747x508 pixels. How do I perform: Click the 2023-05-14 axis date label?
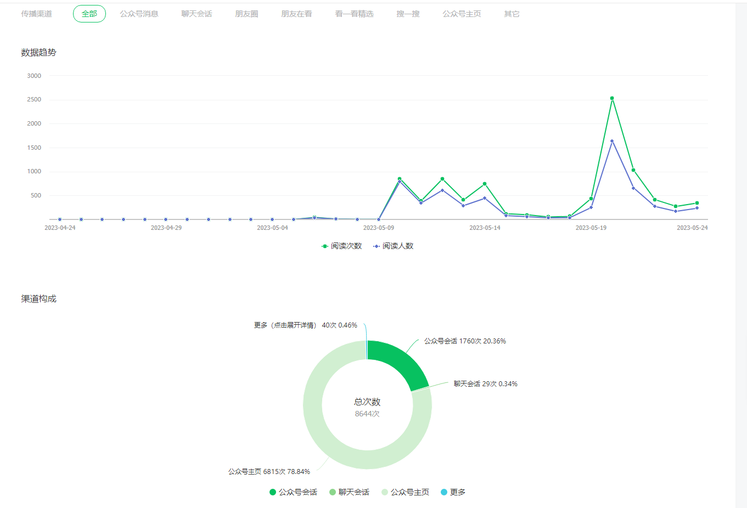click(485, 228)
